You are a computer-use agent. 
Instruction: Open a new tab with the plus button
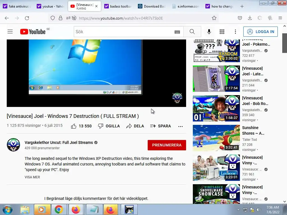[242, 6]
